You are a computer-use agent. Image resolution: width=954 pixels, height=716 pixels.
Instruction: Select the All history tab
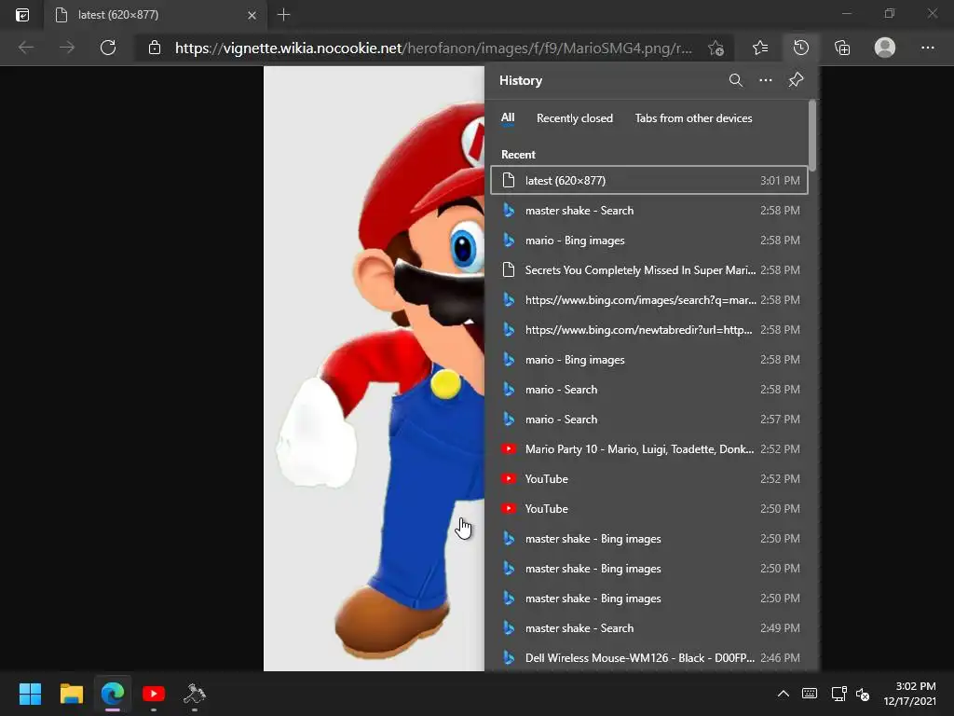click(x=508, y=118)
